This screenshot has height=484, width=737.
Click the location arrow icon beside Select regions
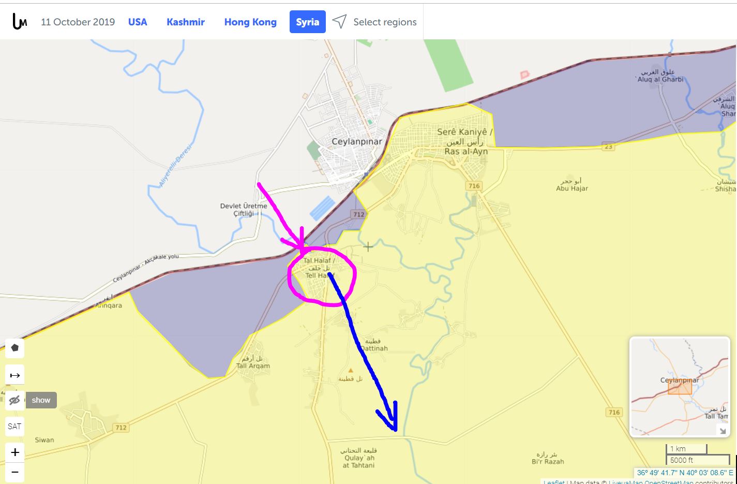339,22
